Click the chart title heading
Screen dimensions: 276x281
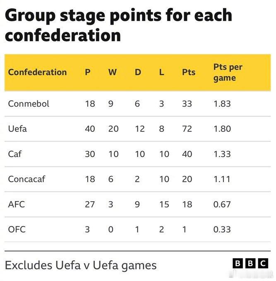(x=118, y=25)
